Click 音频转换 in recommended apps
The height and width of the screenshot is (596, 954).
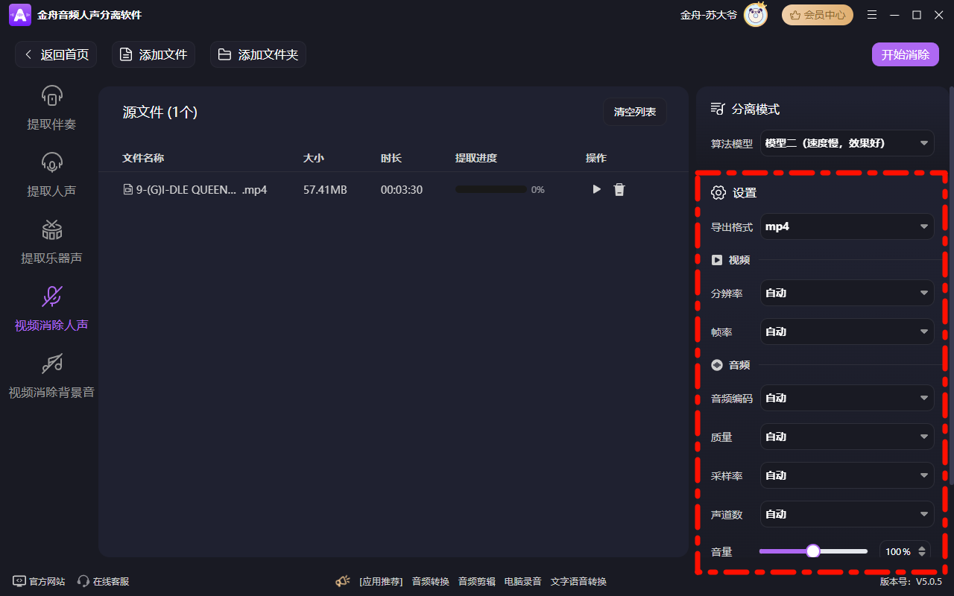coord(431,582)
